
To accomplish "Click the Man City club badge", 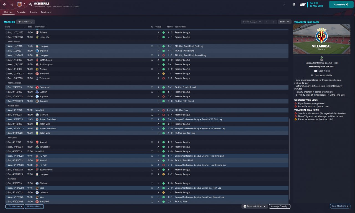I will 37,115.
